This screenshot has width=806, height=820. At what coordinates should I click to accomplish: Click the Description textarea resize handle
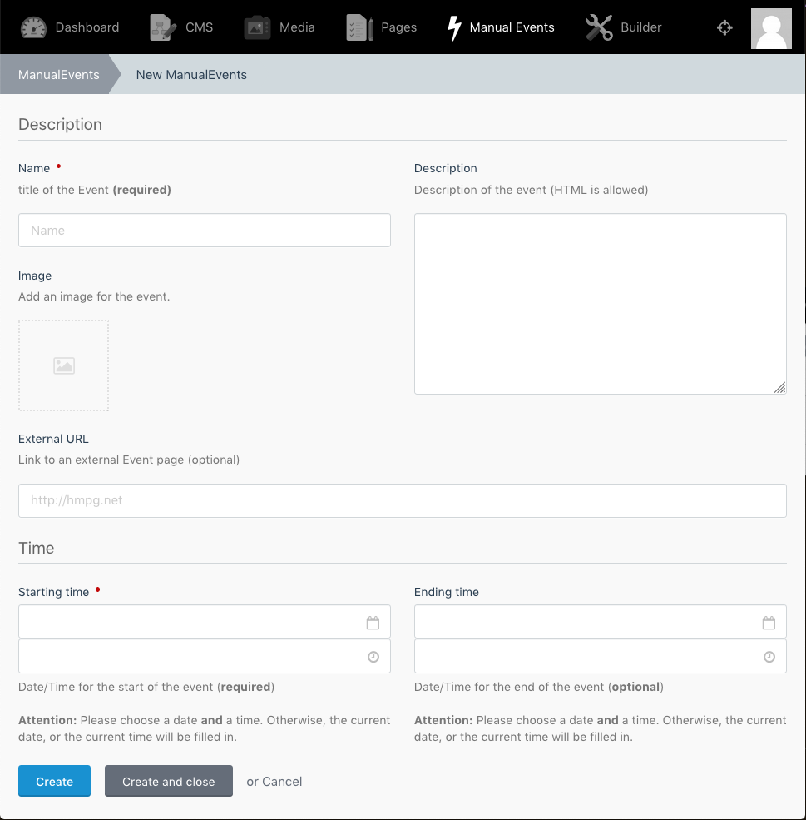pos(780,387)
